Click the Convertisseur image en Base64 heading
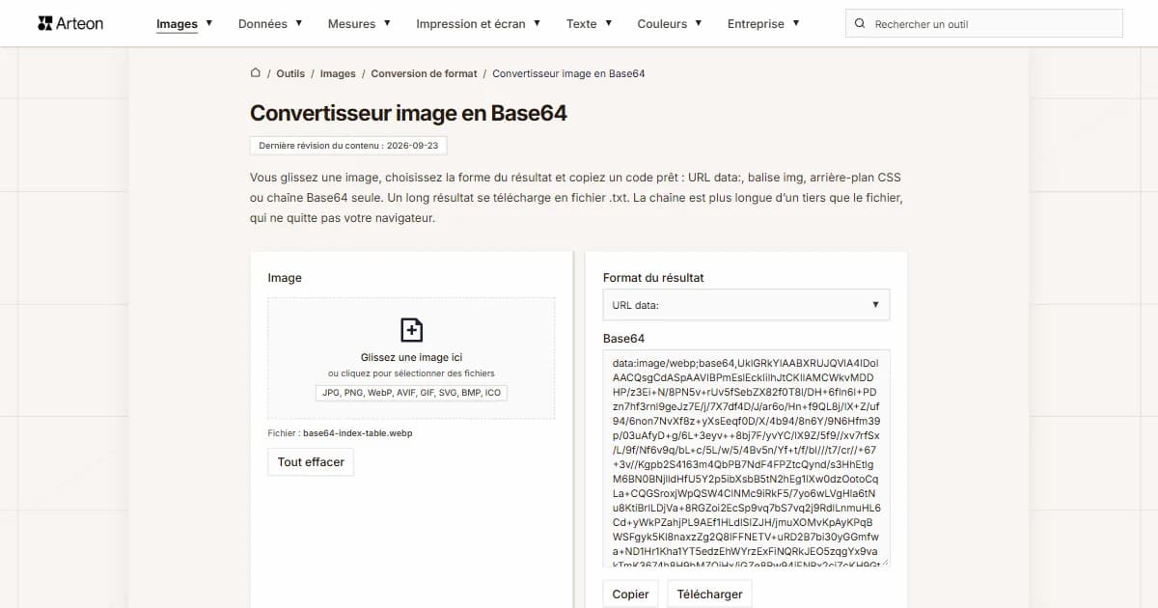The width and height of the screenshot is (1158, 608). 408,113
